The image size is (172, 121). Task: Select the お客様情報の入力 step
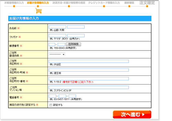click(14, 3)
